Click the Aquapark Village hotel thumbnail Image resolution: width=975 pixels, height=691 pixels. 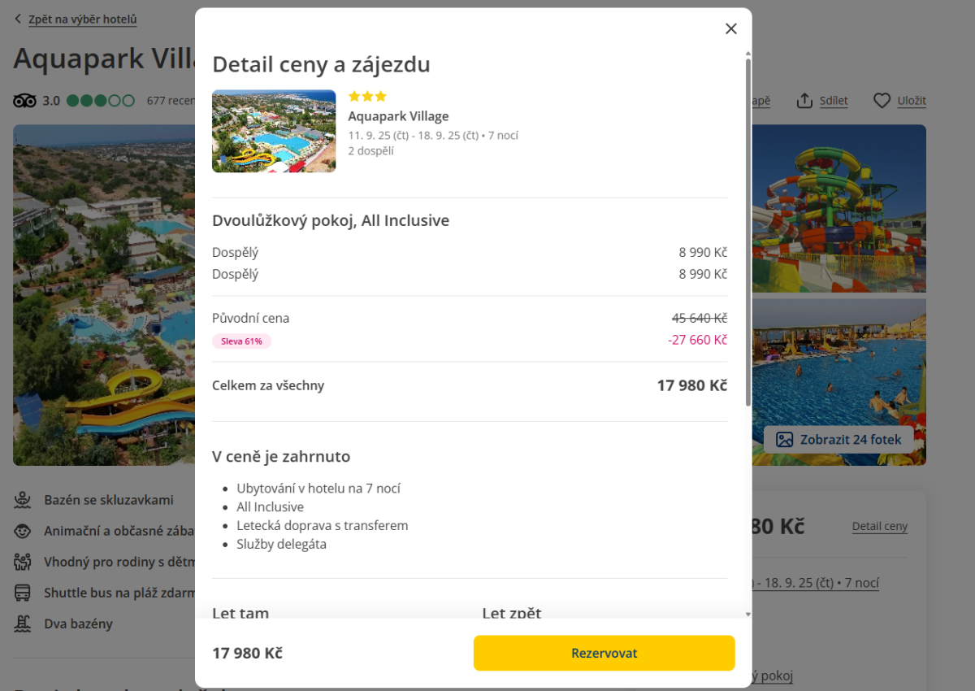pyautogui.click(x=274, y=131)
